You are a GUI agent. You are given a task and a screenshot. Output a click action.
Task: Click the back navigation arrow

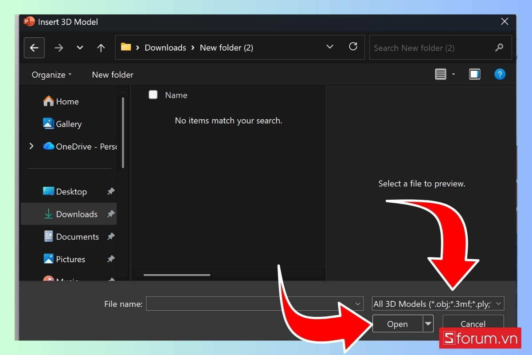34,47
